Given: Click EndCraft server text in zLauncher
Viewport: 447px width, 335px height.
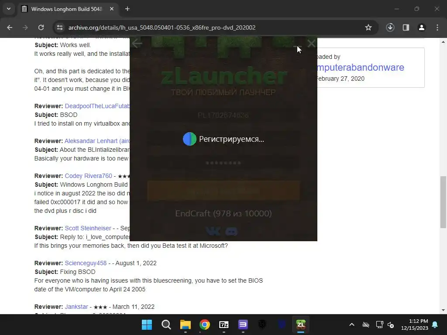Looking at the screenshot, I should pos(223,213).
